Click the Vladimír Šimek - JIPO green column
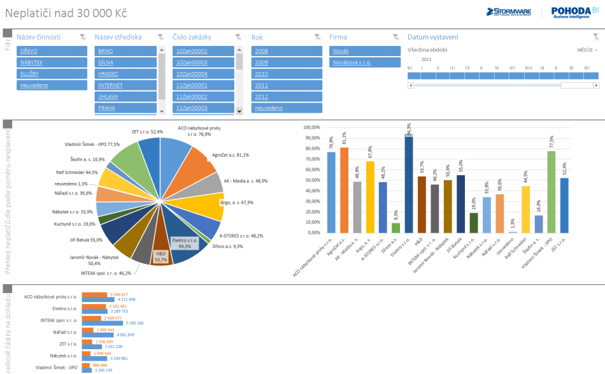This screenshot has height=374, width=605. (551, 192)
